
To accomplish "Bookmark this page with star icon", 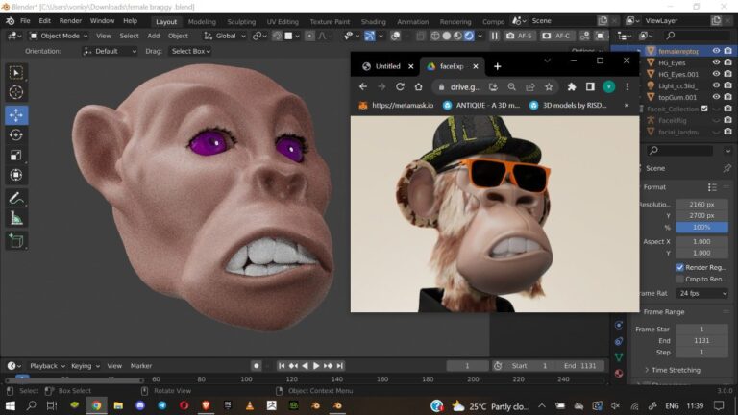I will [x=549, y=86].
